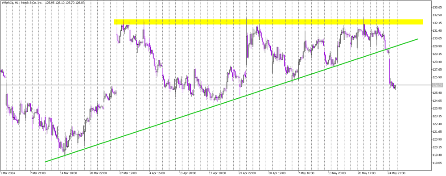Click the 132.15 price axis label
Viewport: 446px width, 176px height.
[437, 23]
